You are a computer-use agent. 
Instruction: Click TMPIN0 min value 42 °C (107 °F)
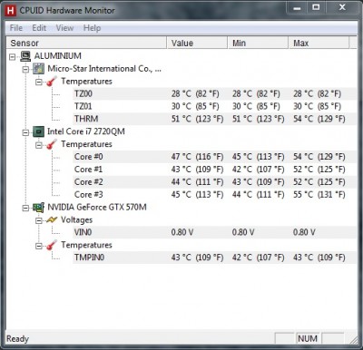point(258,258)
